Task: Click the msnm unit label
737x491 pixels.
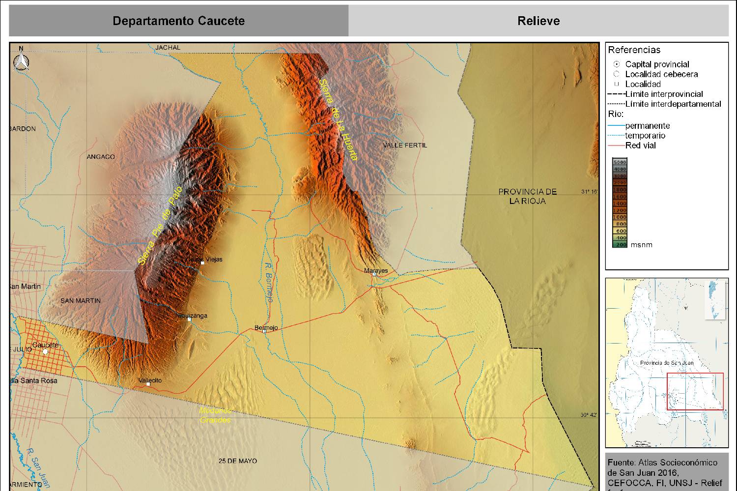Action: click(642, 245)
